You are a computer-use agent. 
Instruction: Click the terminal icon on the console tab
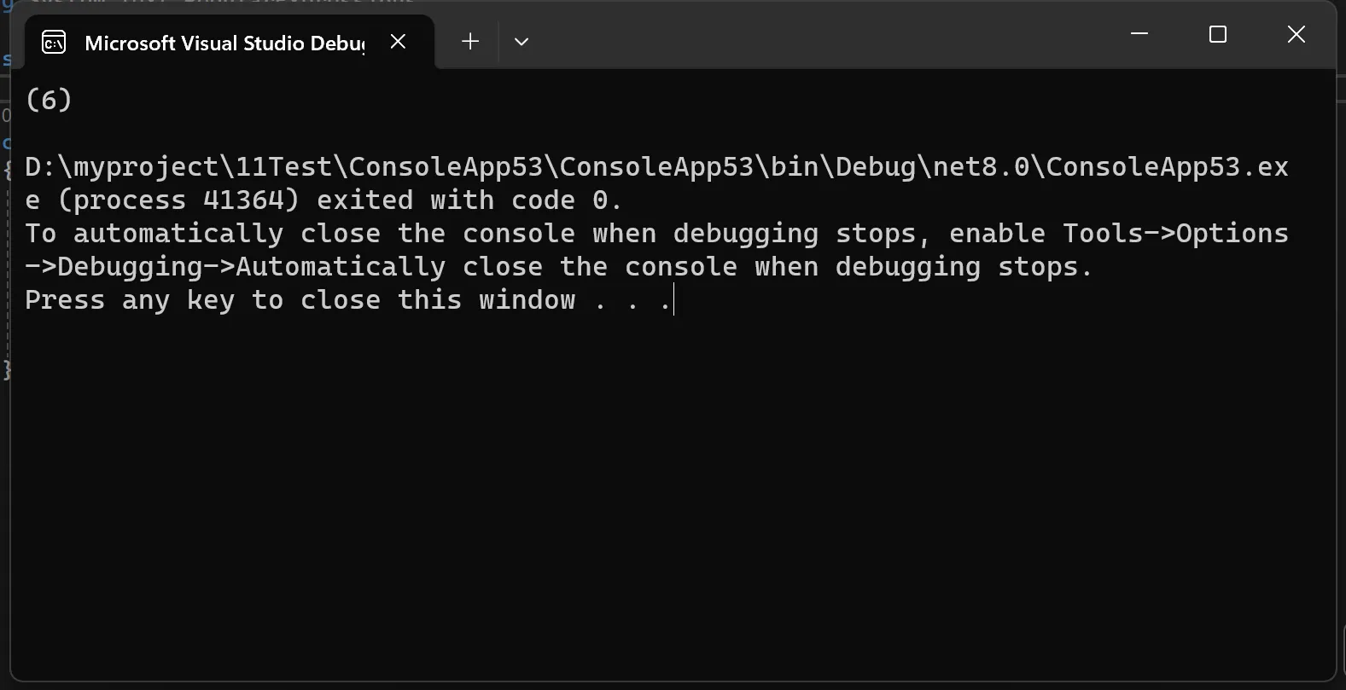tap(54, 42)
